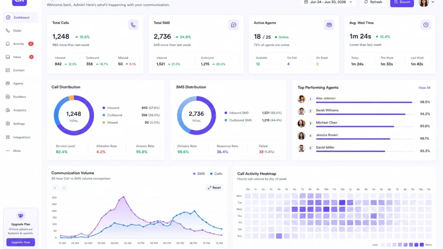Click the Export button
This screenshot has width=443, height=249.
click(x=402, y=3)
